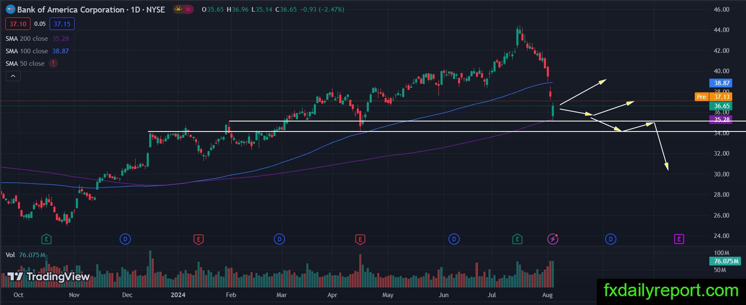Screen dimensions: 746x305
Task: Click the open value O35.65
Action: click(x=213, y=9)
